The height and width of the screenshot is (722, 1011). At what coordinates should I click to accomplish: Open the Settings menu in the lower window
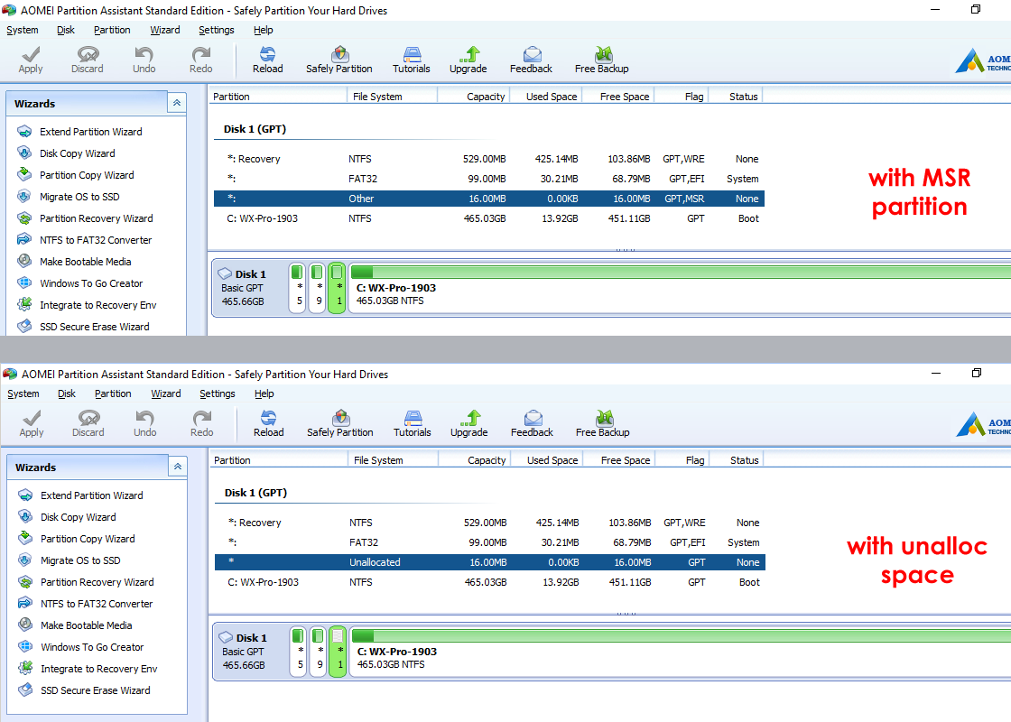(218, 393)
